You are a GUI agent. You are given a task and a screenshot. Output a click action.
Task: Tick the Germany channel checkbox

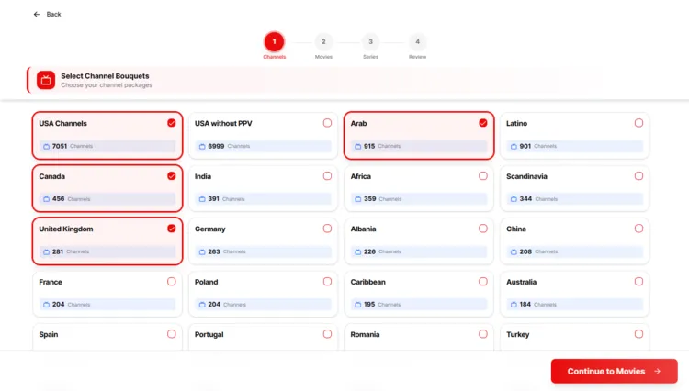pyautogui.click(x=327, y=229)
